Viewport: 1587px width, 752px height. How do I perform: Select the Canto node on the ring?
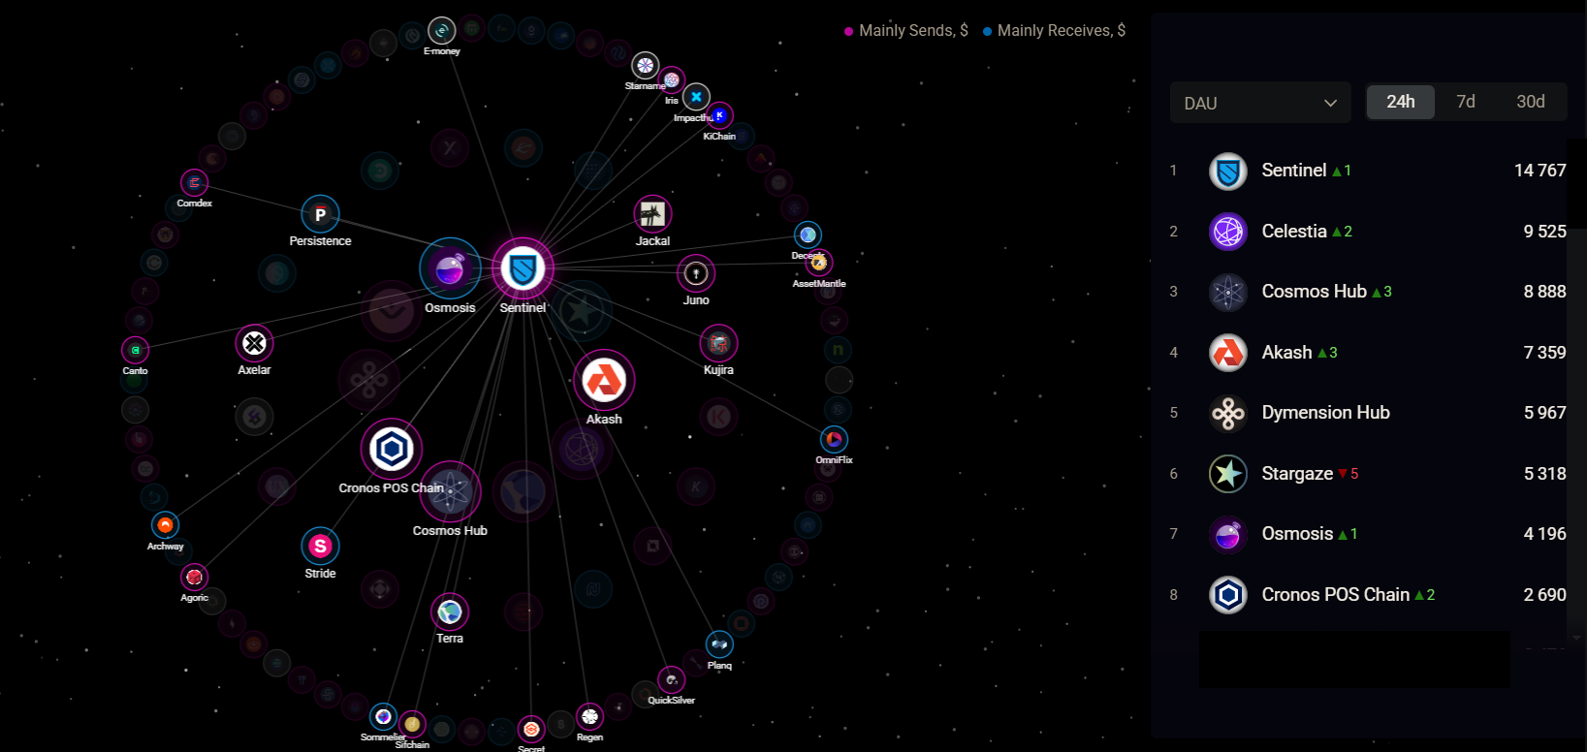(x=135, y=350)
